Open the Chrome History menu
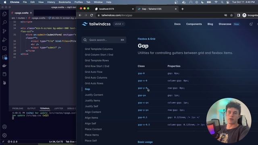 point(51,2)
